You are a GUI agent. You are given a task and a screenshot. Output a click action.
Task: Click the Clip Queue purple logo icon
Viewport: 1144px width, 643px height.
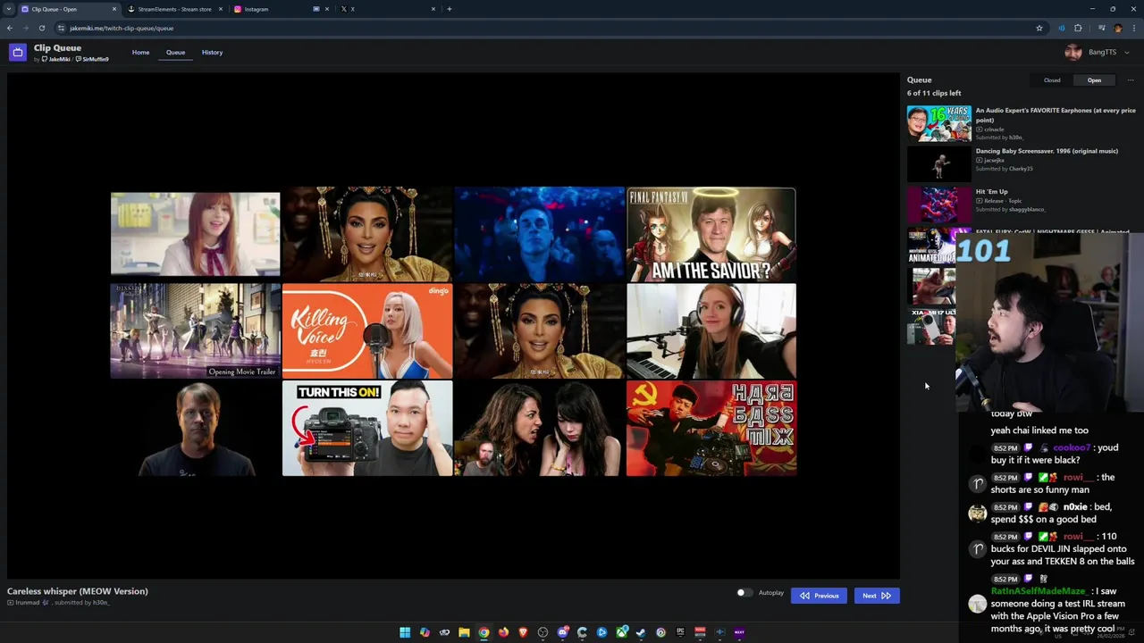17,52
